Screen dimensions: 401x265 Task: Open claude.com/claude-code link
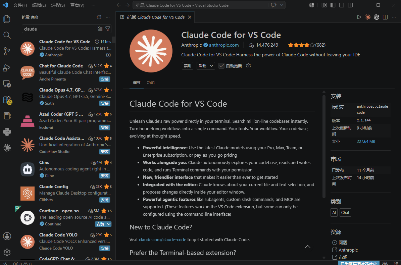pos(162,240)
